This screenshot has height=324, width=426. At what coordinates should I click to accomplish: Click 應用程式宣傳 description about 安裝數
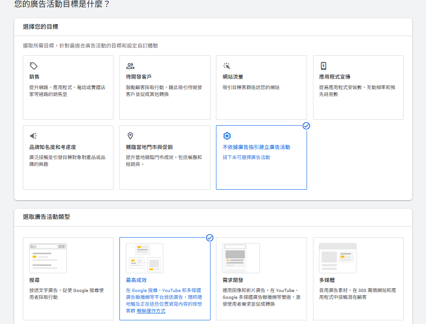pyautogui.click(x=357, y=90)
